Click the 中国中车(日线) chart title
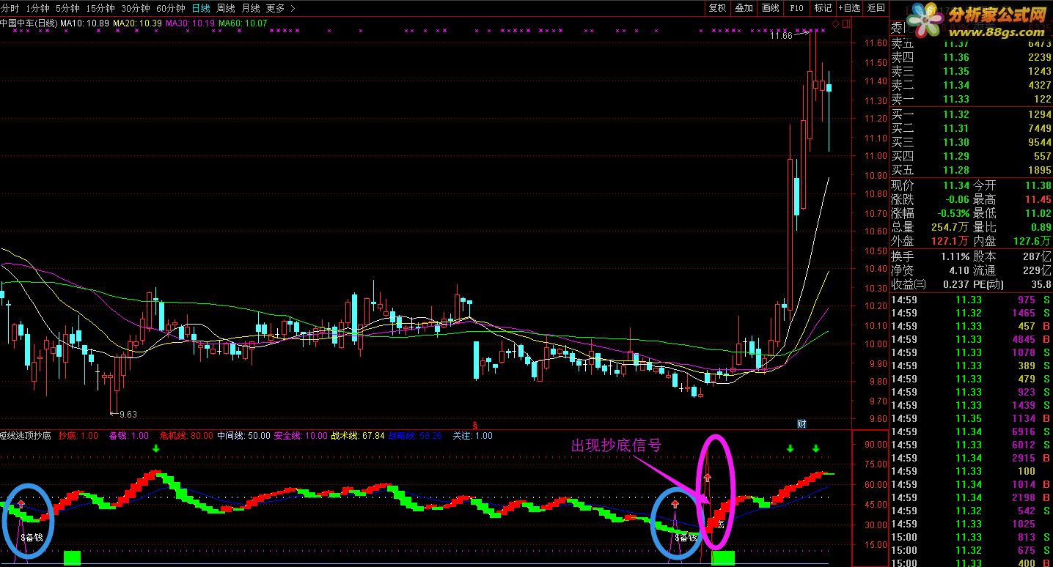1053x567 pixels. tap(29, 23)
